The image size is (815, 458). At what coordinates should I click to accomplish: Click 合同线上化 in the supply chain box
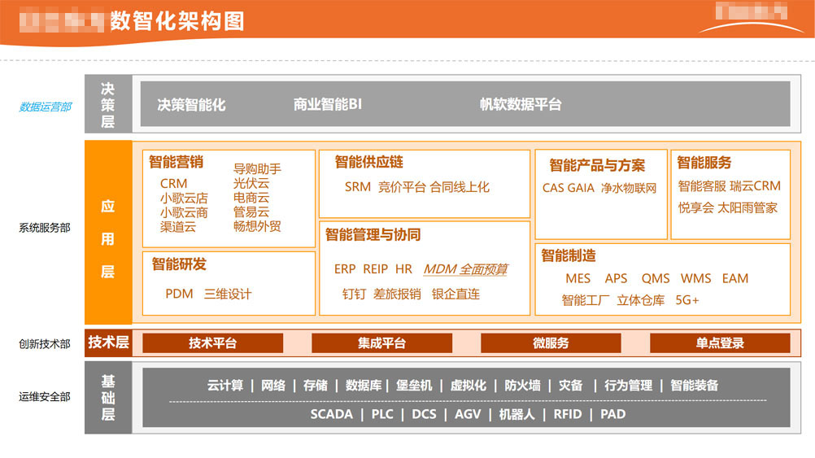pos(460,187)
